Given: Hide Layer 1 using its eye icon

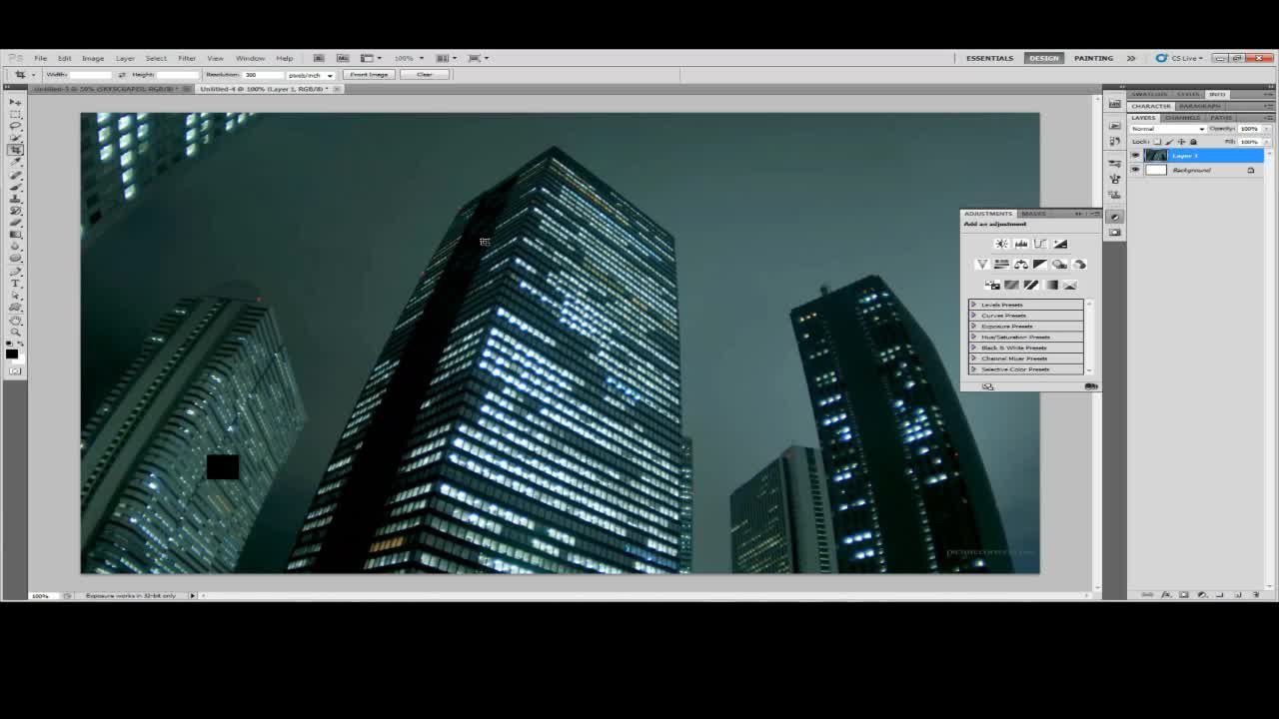Looking at the screenshot, I should click(x=1135, y=156).
